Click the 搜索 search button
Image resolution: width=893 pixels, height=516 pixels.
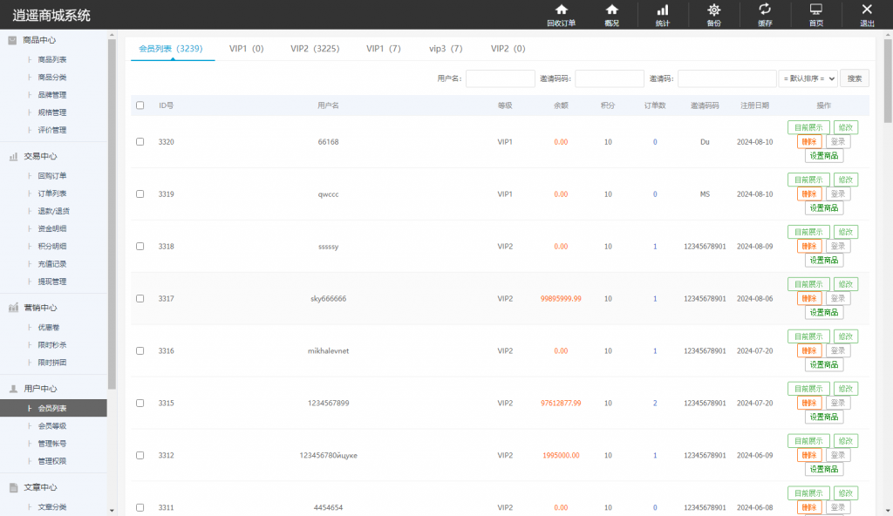pos(855,78)
